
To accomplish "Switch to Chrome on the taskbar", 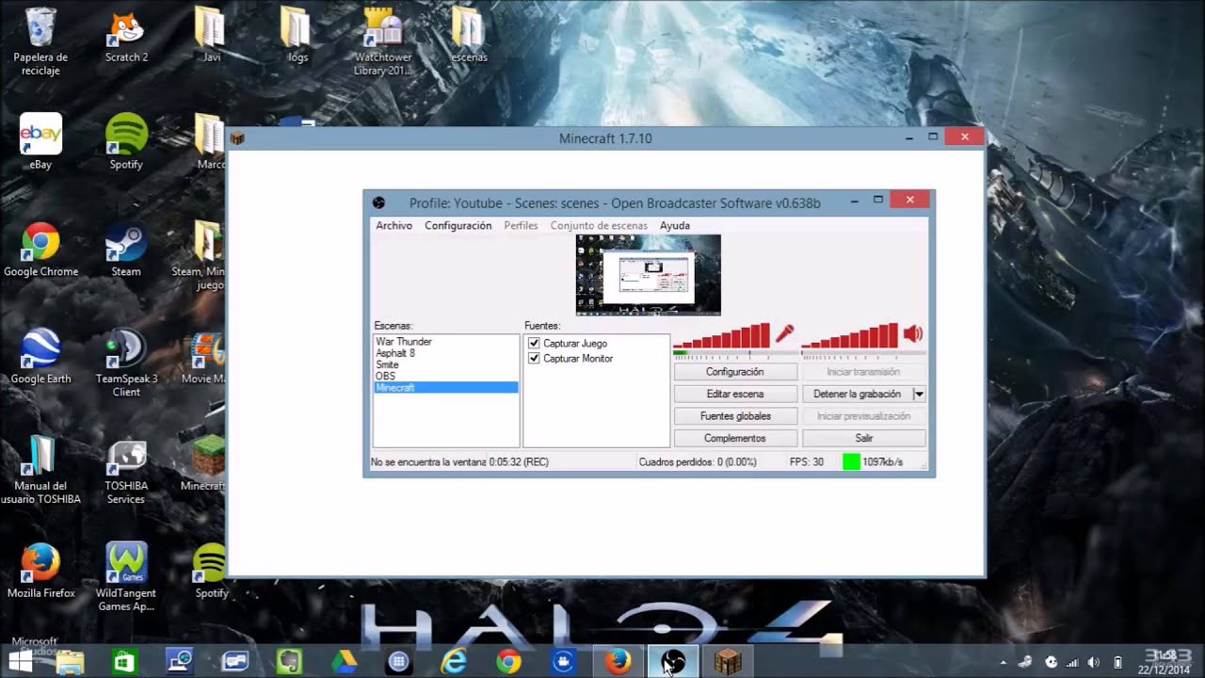I will [508, 662].
